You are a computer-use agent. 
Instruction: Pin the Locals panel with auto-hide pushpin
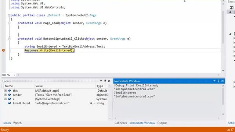[105, 81]
